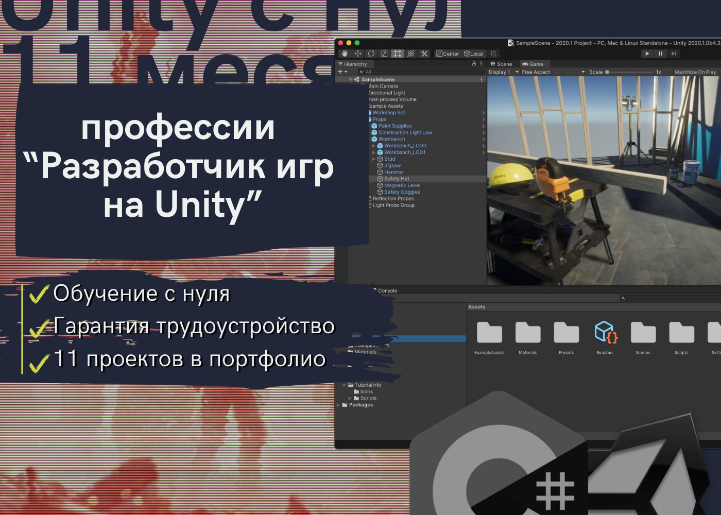The height and width of the screenshot is (515, 721).
Task: Toggle Maximize On Play
Action: [695, 72]
